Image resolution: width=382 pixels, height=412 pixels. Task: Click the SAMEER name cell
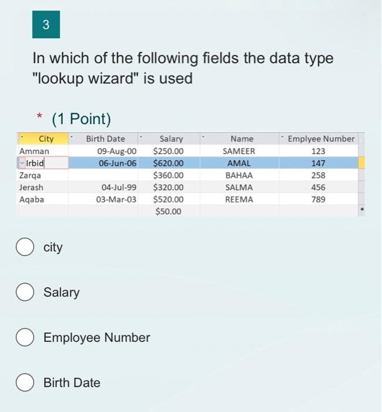[239, 151]
